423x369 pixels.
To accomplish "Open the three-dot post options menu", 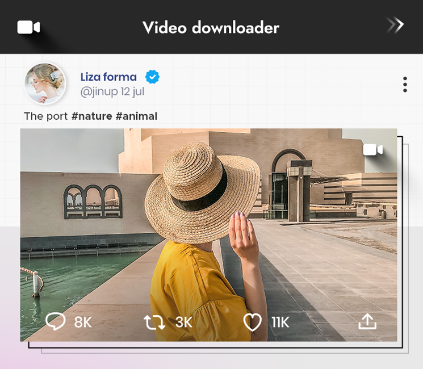I will [x=405, y=85].
